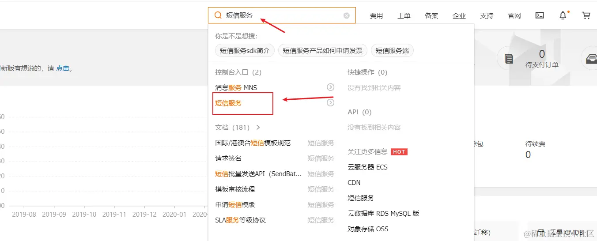Open 短信服务 in 关注更多信息 list
This screenshot has height=241, width=597.
pyautogui.click(x=361, y=198)
